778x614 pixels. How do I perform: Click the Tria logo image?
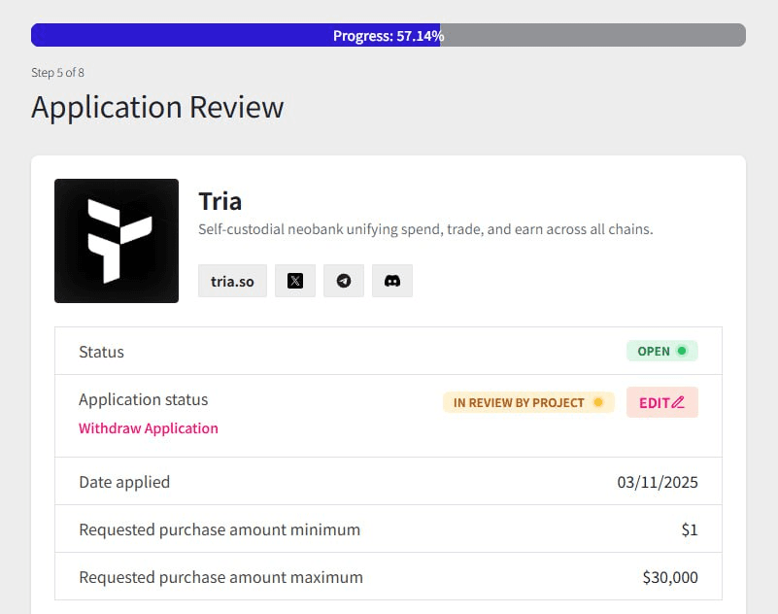[117, 241]
